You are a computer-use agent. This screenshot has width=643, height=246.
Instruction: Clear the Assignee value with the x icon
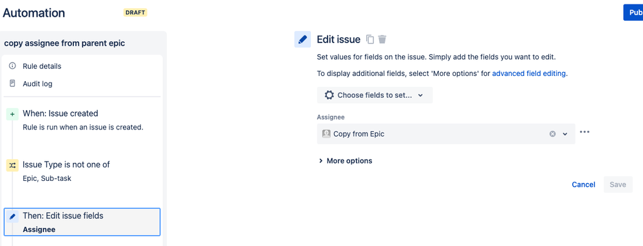click(x=552, y=134)
